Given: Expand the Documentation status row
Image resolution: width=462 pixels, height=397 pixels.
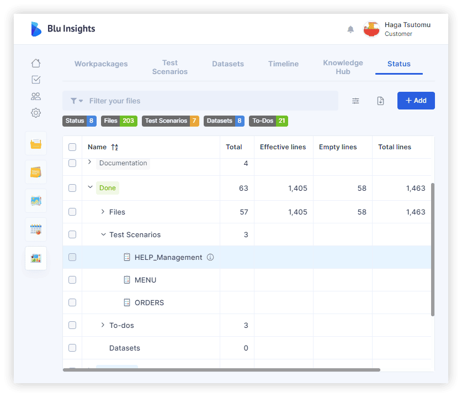Looking at the screenshot, I should coord(90,162).
